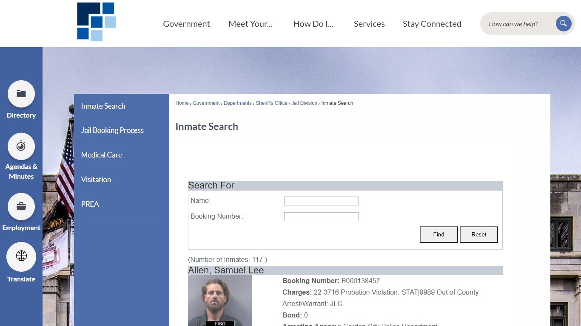Click the Find button

pos(439,234)
